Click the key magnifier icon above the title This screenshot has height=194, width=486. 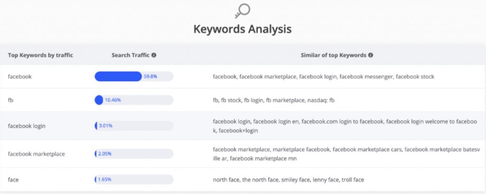[x=243, y=11]
